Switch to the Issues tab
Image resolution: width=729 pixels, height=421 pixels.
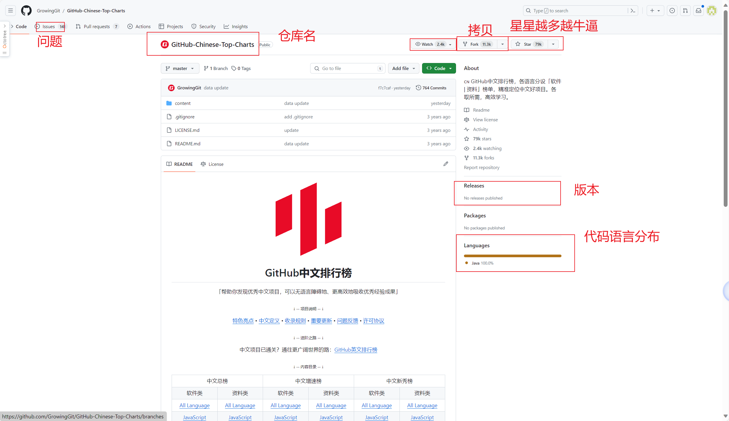50,26
